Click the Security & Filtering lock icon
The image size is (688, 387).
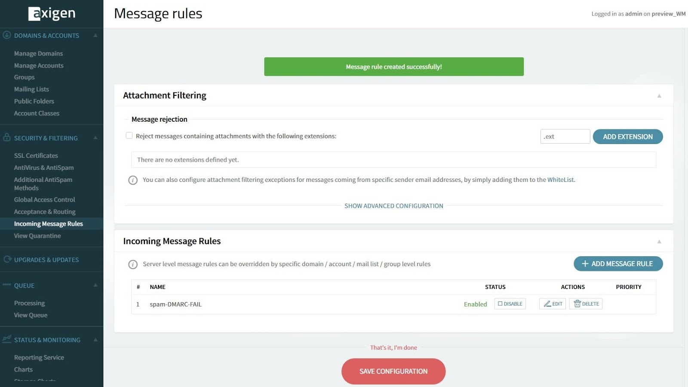[7, 138]
